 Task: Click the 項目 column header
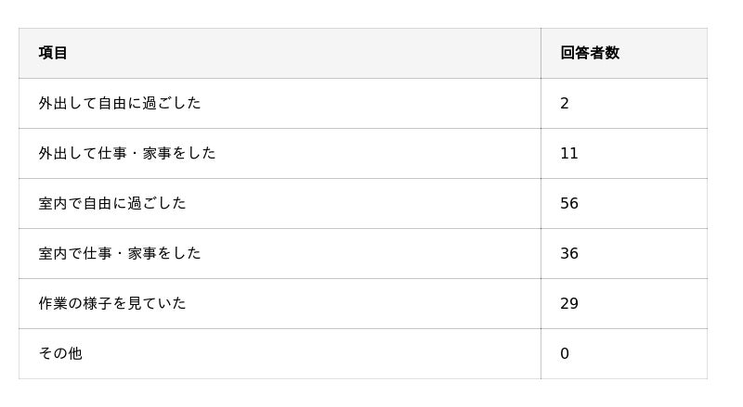pyautogui.click(x=53, y=53)
